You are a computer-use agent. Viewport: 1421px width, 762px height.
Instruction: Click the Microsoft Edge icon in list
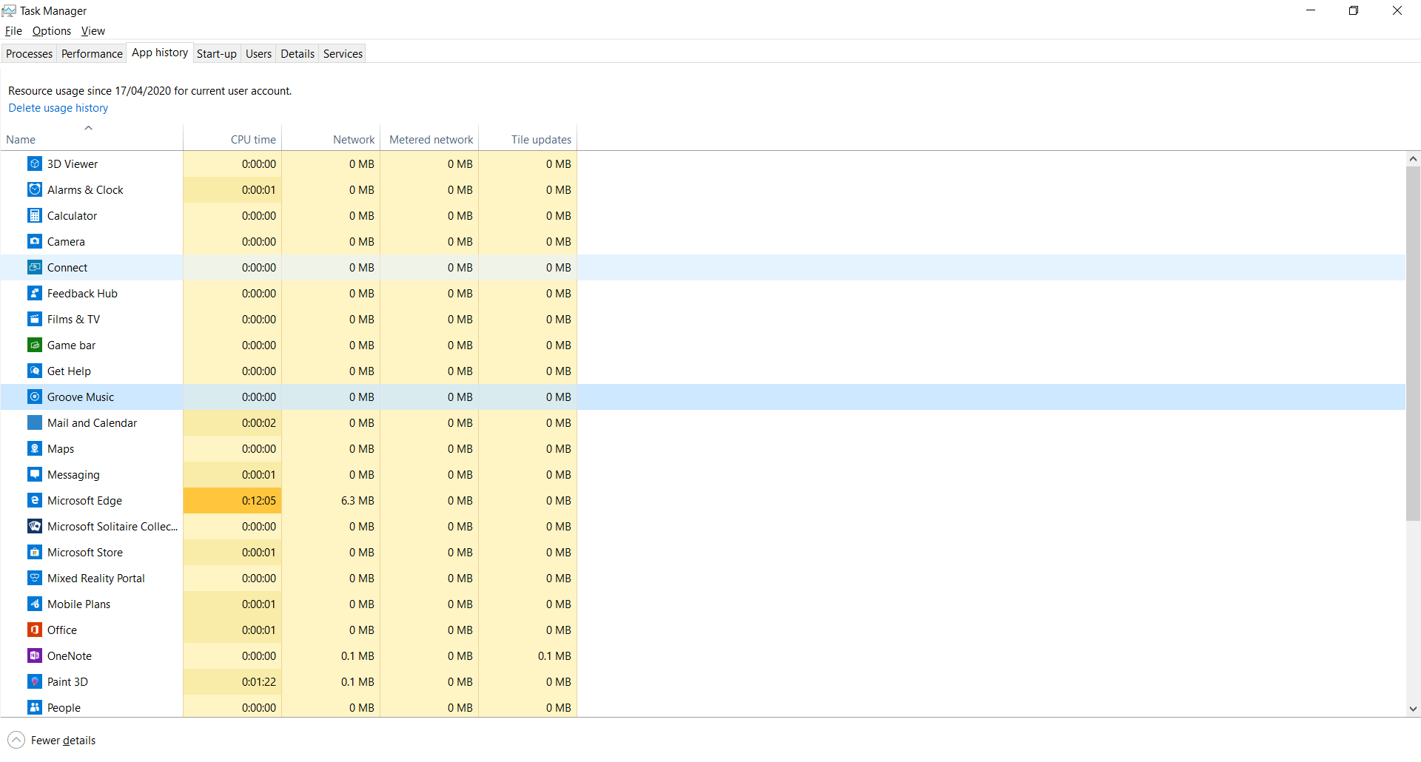tap(35, 500)
